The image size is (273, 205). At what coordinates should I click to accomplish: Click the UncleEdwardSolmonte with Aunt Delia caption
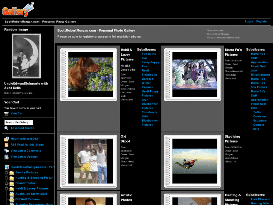[x=26, y=86]
